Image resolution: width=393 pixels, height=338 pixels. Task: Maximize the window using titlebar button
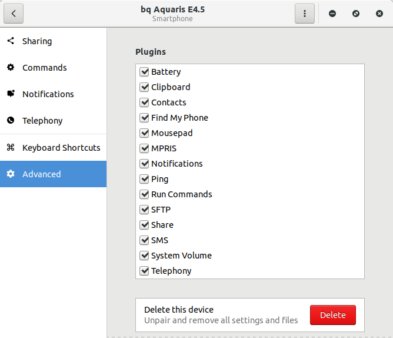pyautogui.click(x=356, y=14)
